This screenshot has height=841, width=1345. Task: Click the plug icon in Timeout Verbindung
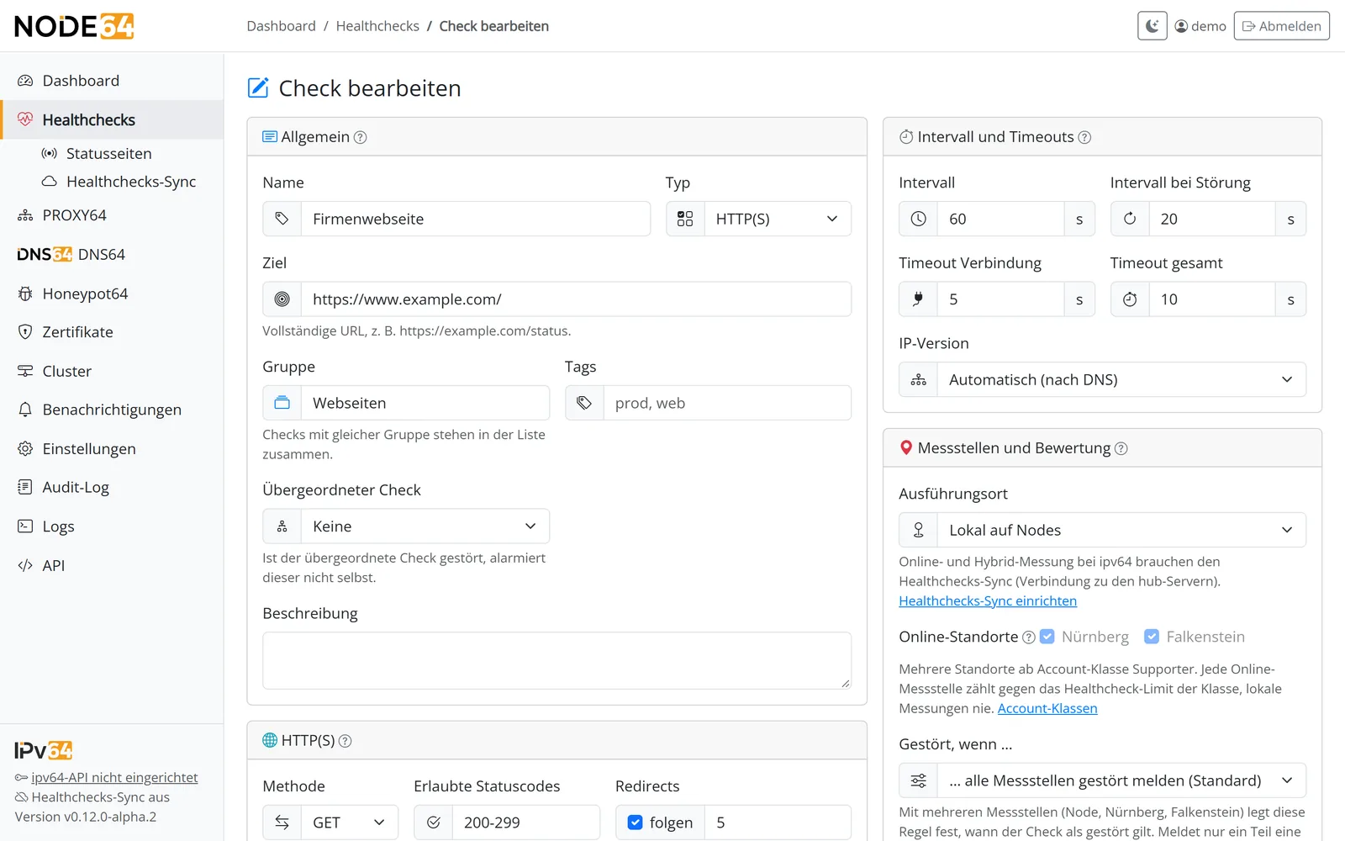[x=918, y=299]
